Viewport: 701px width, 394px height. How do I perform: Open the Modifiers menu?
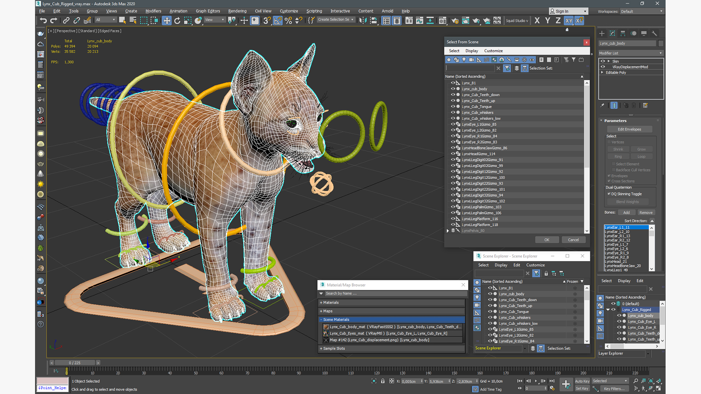click(153, 11)
